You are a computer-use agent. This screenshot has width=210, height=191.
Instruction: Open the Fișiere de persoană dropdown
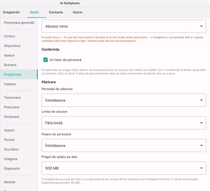(124, 146)
